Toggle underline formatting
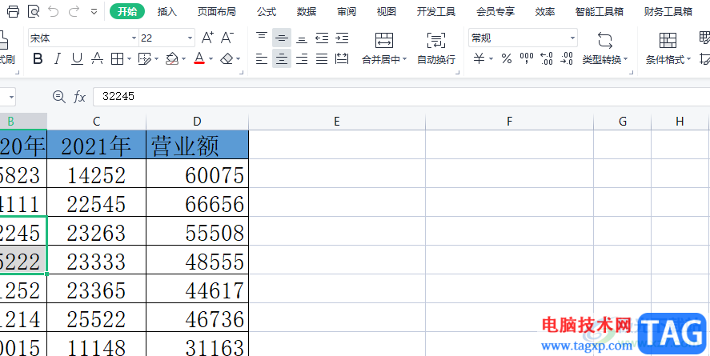This screenshot has height=356, width=710. point(78,59)
